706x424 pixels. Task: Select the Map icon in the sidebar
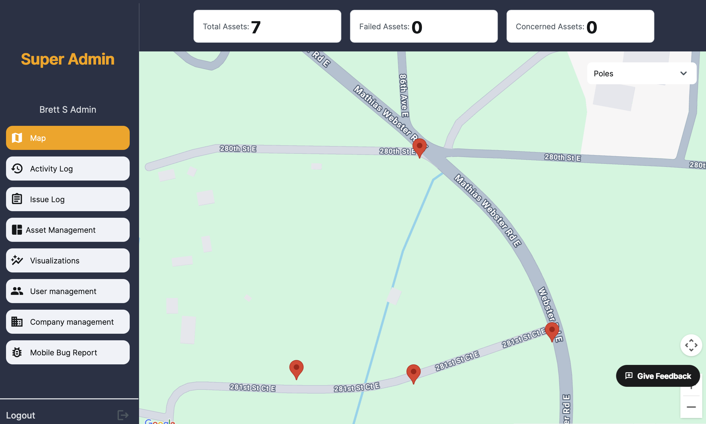17,138
